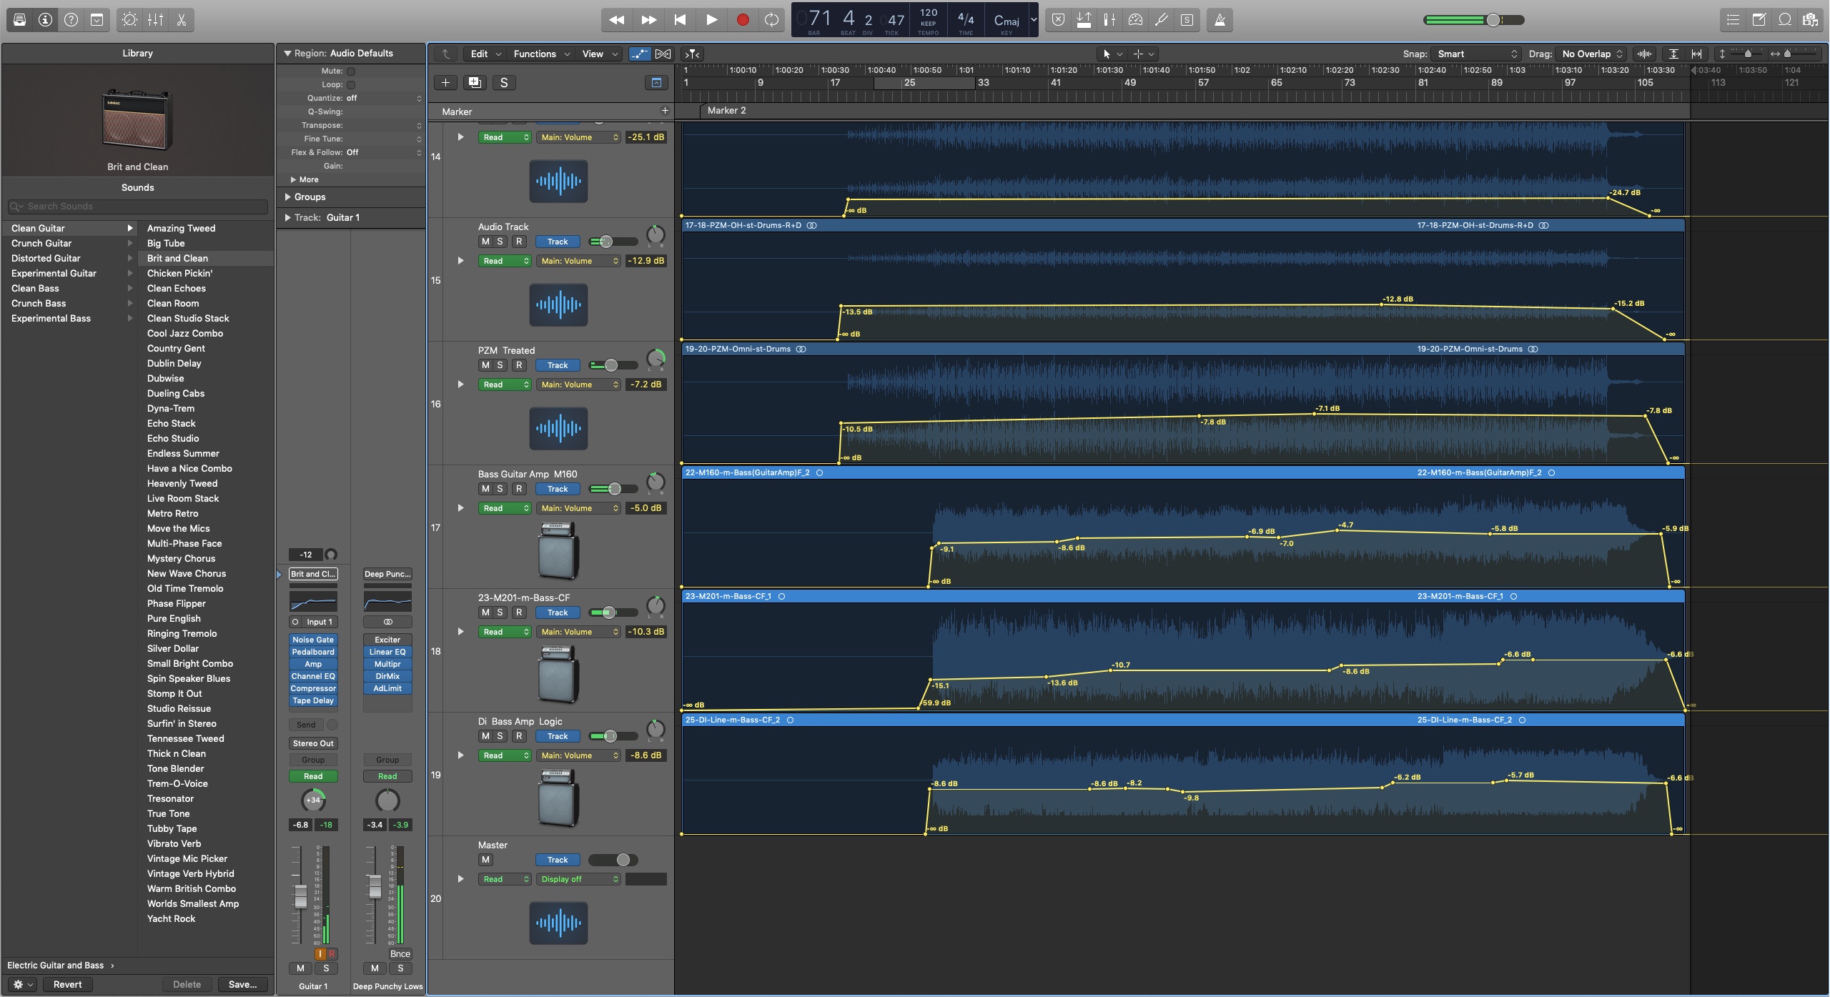Add a new track with plus button
This screenshot has height=997, width=1830.
pyautogui.click(x=445, y=83)
